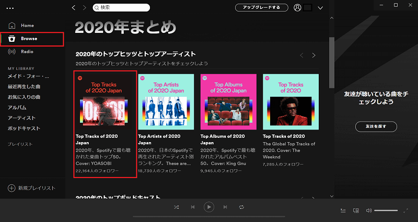The height and width of the screenshot is (222, 418).
Task: Skip to next track
Action: pyautogui.click(x=225, y=207)
